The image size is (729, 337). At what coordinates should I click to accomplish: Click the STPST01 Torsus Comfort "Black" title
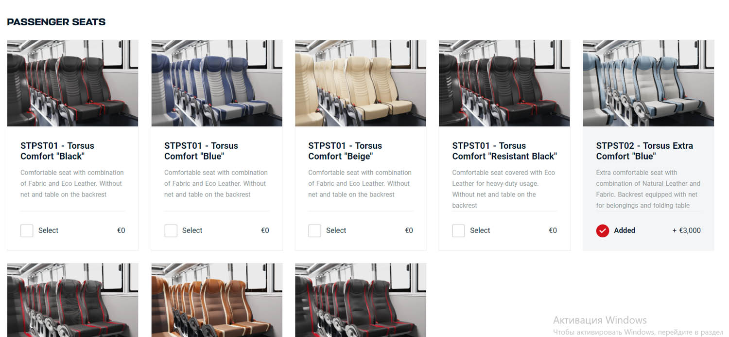57,151
